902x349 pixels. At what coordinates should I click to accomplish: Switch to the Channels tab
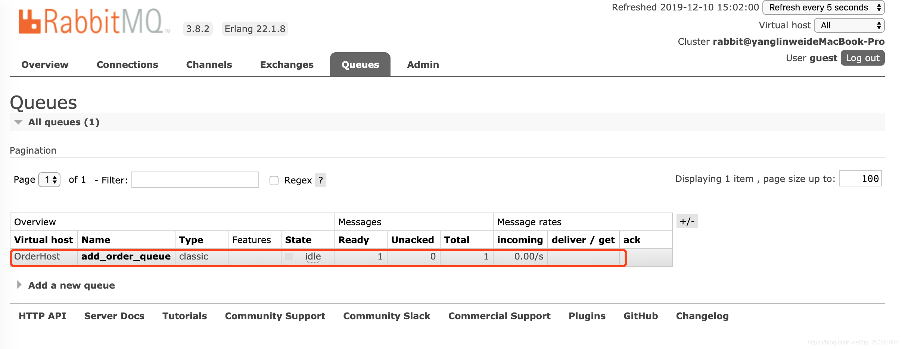click(x=209, y=65)
